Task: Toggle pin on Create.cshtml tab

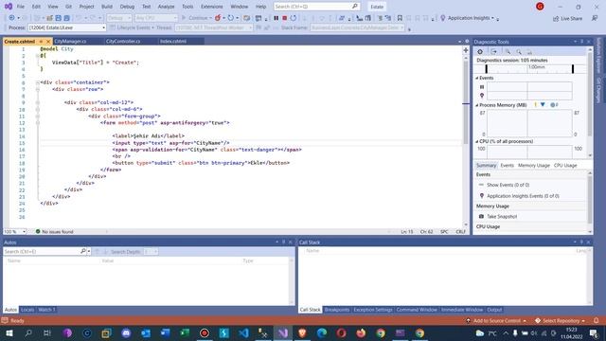Action: (x=41, y=42)
